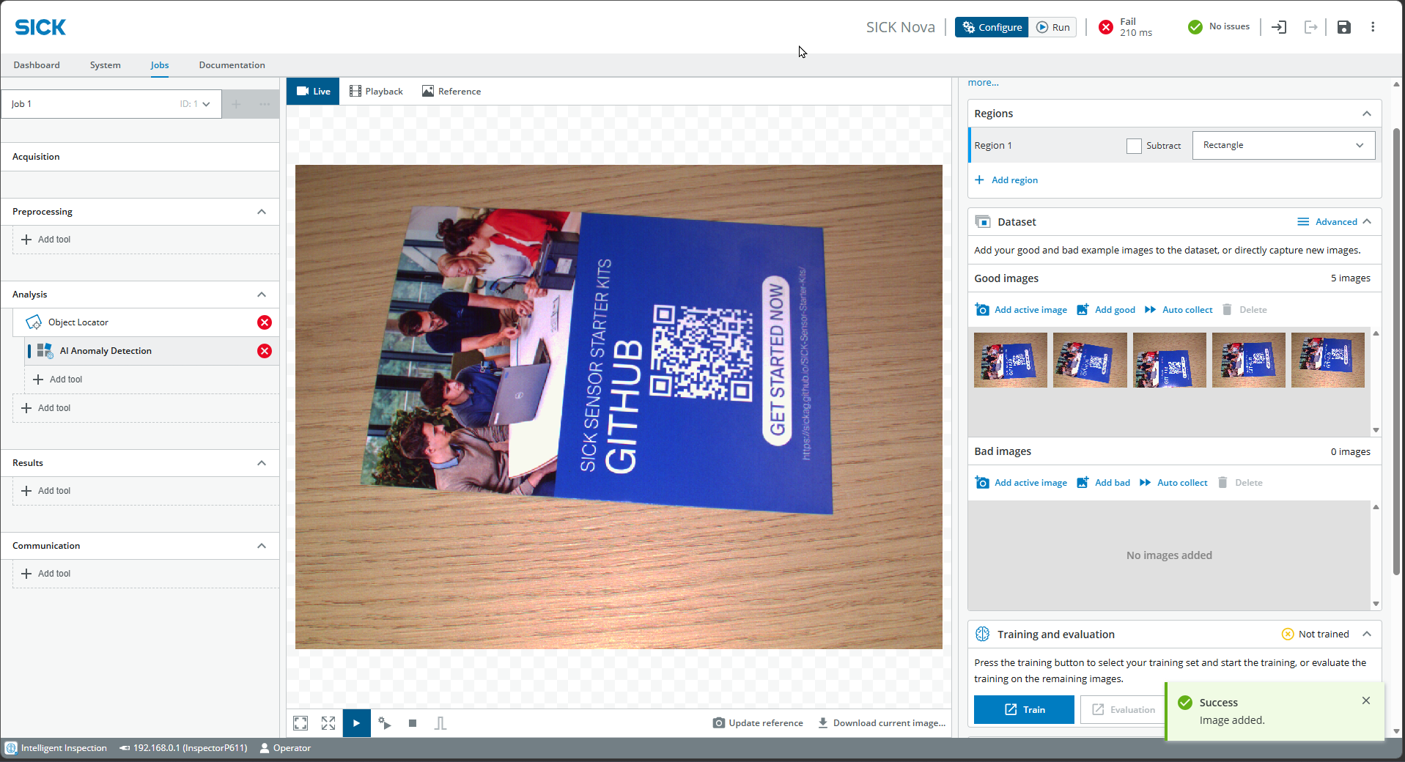Screen dimensions: 1405x762
Task: Open the Documentation tab
Action: click(232, 65)
